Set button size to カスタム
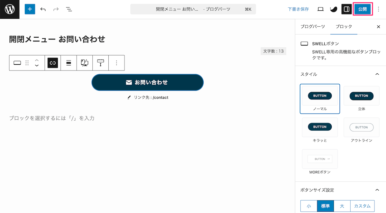386x213 pixels. (362, 206)
